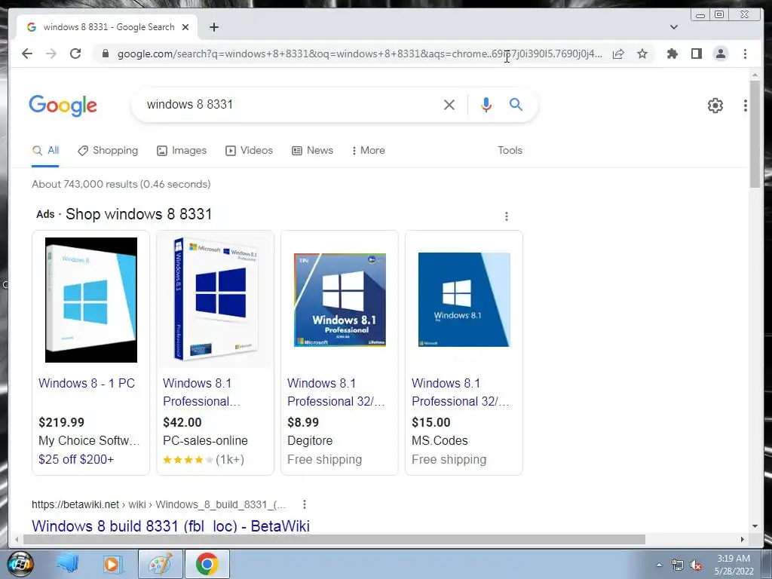Start voice search with microphone
772x579 pixels.
[486, 104]
